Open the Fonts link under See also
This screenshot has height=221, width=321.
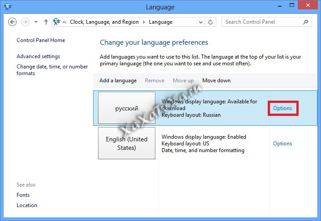[x=23, y=195]
